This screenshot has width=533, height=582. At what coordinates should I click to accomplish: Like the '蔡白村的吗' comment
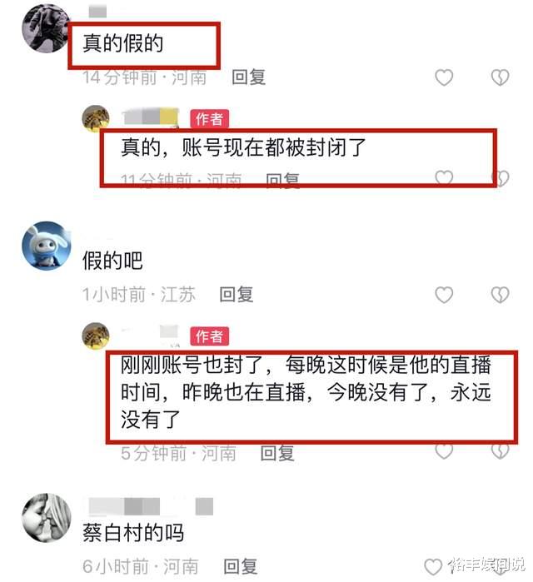tap(433, 567)
